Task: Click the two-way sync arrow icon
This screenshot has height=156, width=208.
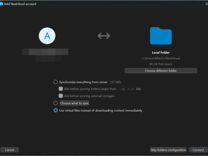Action: coord(104,36)
